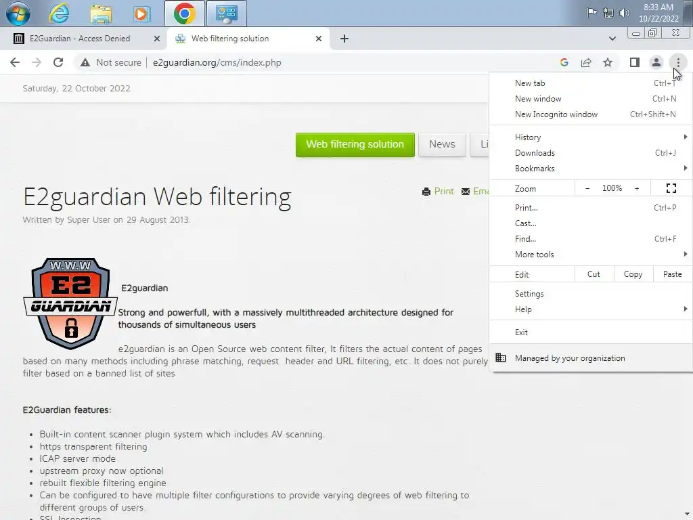
Task: Open the tab search dropdown chevron
Action: [612, 39]
